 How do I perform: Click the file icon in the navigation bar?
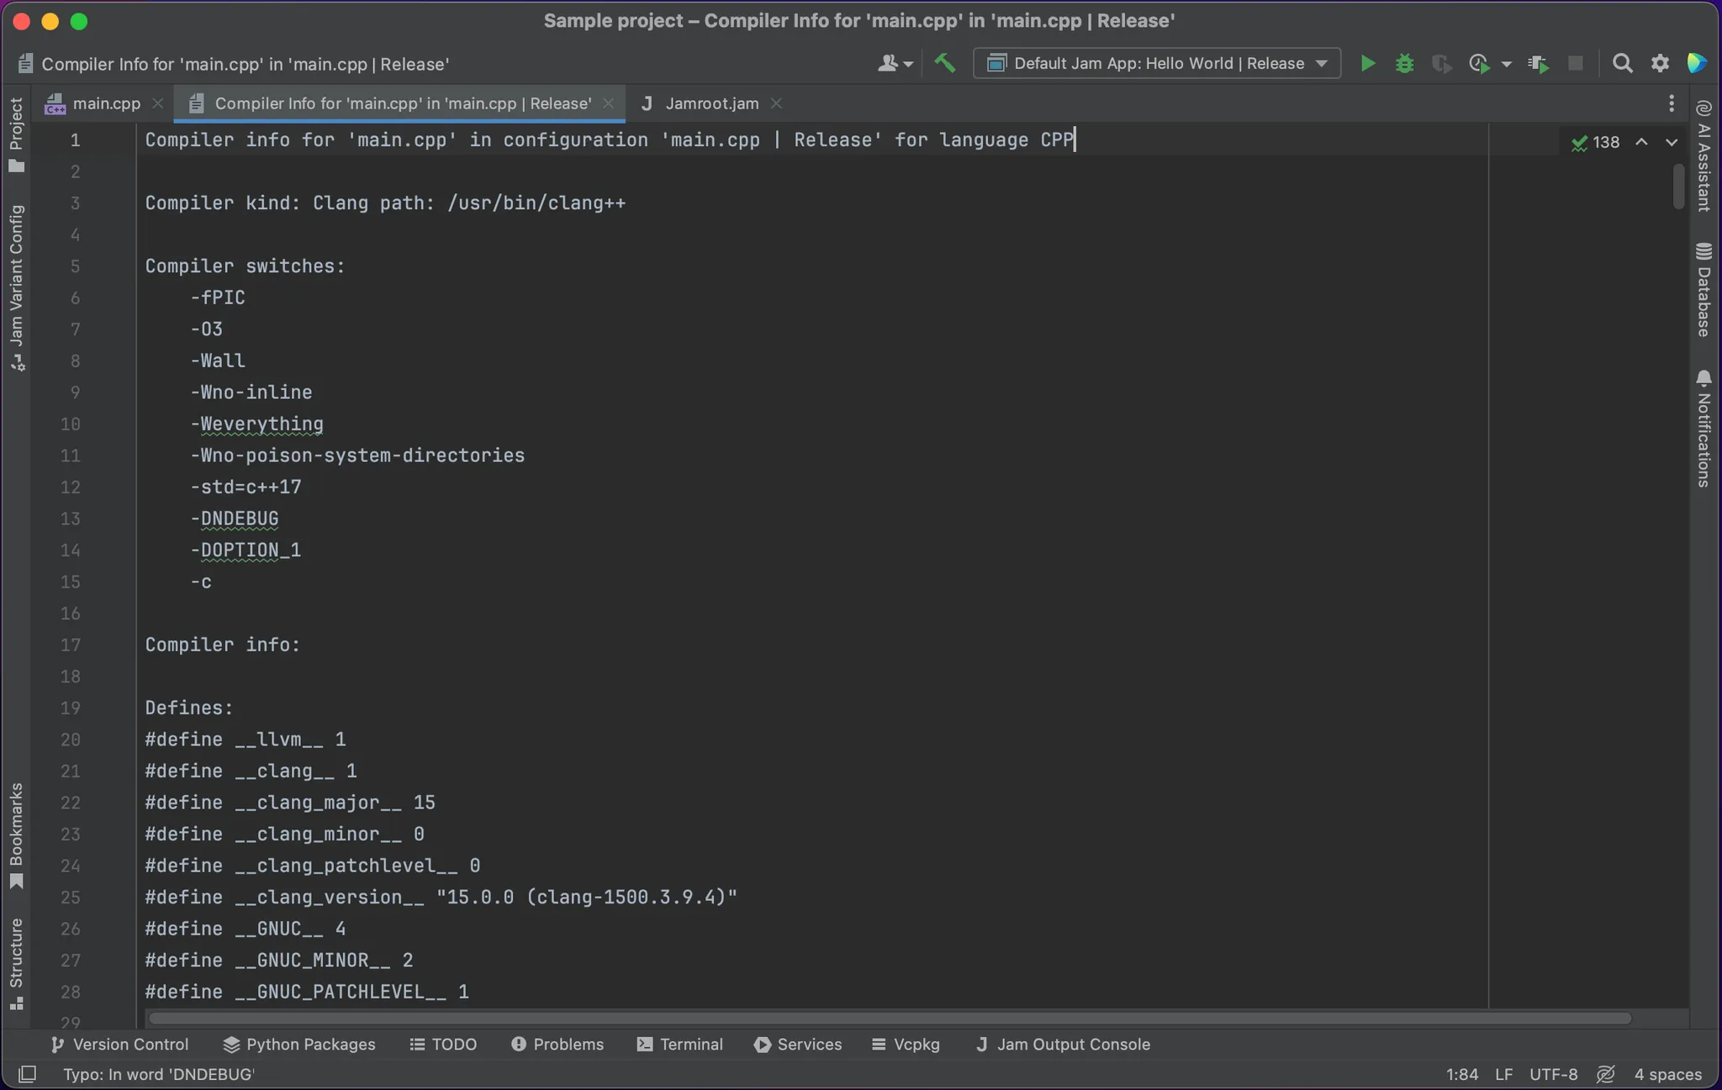point(26,64)
